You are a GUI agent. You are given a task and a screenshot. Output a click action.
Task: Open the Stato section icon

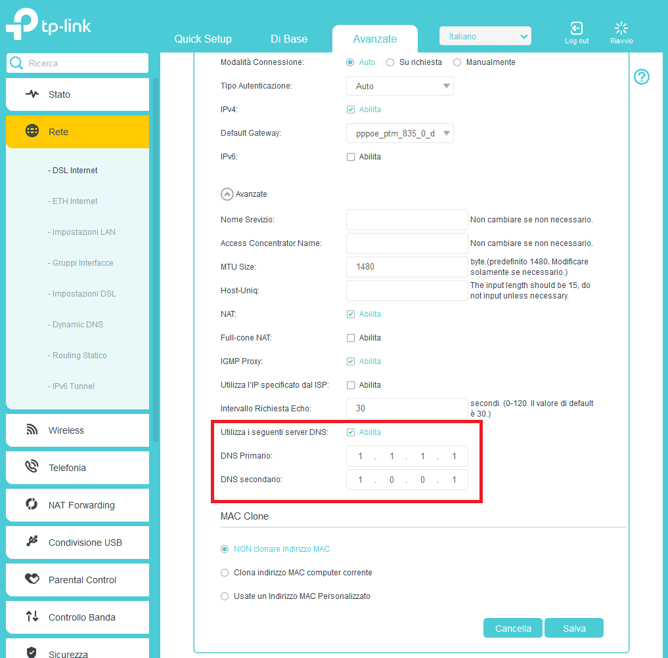pyautogui.click(x=32, y=94)
